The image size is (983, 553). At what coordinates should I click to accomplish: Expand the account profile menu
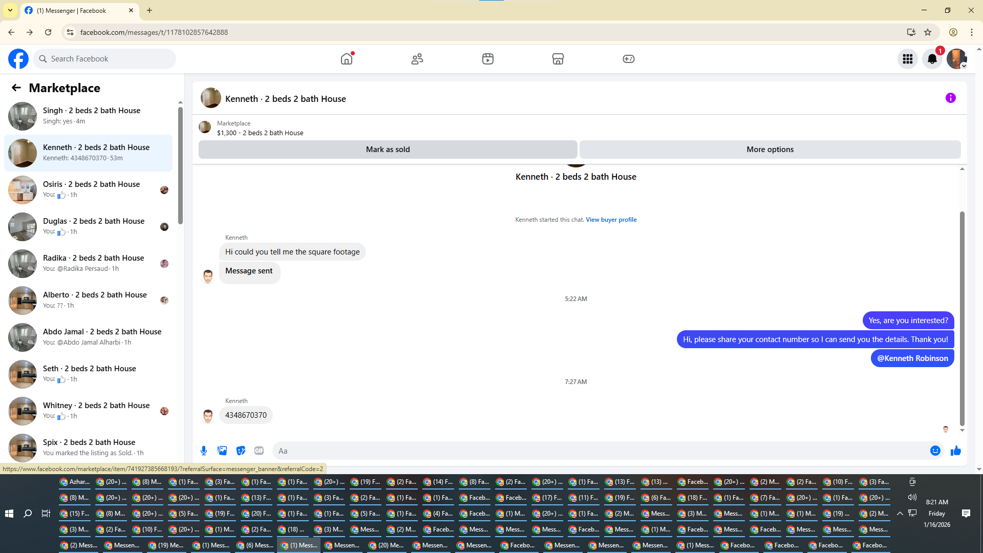pyautogui.click(x=956, y=59)
